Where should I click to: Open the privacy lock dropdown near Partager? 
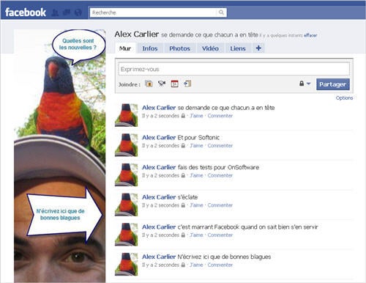coord(305,84)
